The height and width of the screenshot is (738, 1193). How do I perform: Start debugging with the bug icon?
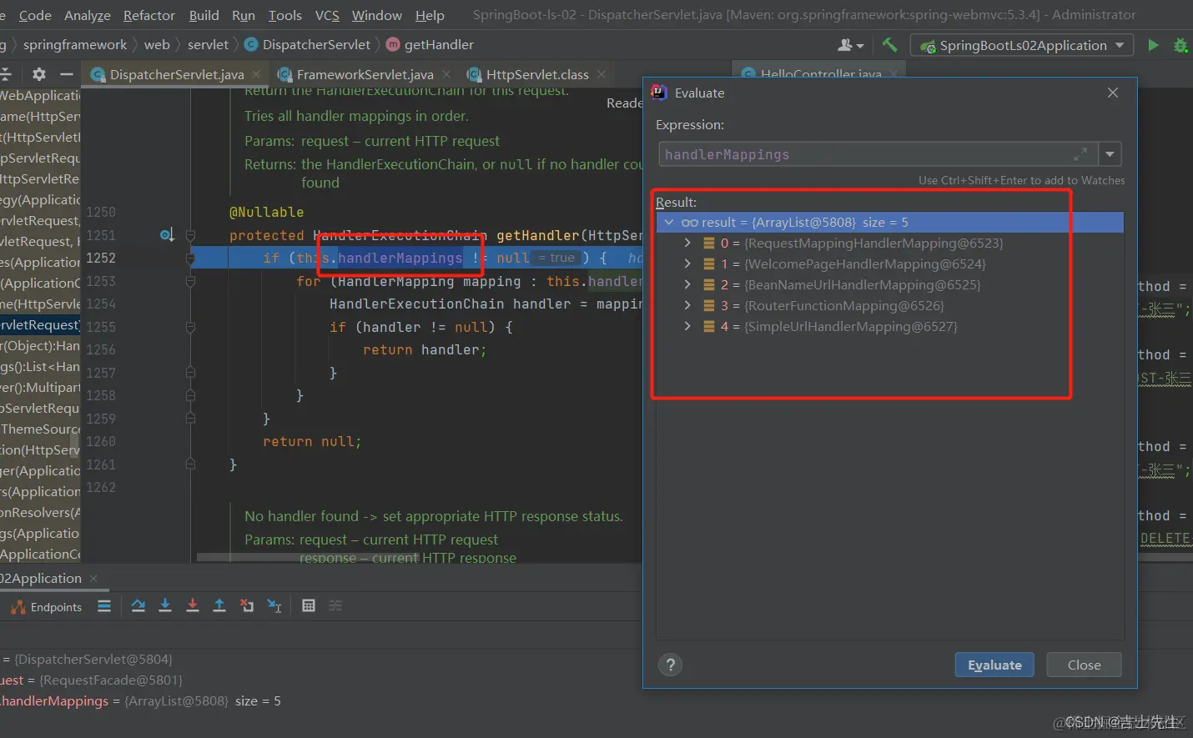click(x=1180, y=45)
